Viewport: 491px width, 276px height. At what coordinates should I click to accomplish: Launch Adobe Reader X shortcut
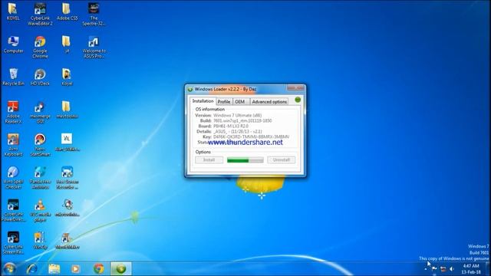pyautogui.click(x=13, y=112)
